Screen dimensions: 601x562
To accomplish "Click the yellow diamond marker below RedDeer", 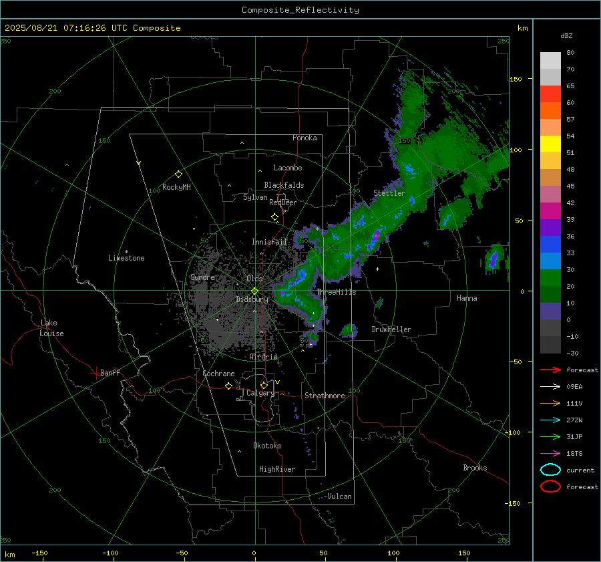I will coord(275,217).
